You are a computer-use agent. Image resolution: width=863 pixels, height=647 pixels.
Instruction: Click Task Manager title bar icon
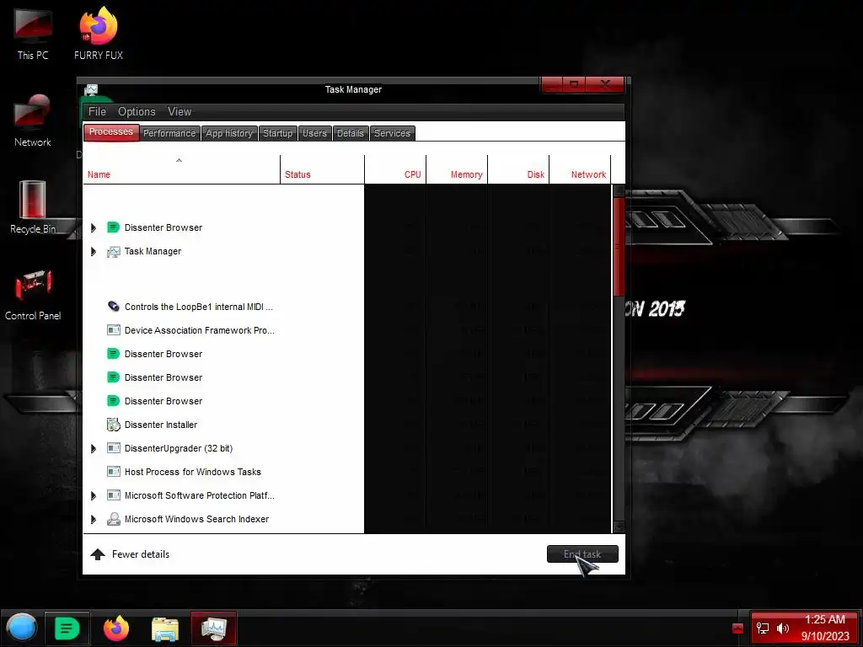click(x=91, y=89)
